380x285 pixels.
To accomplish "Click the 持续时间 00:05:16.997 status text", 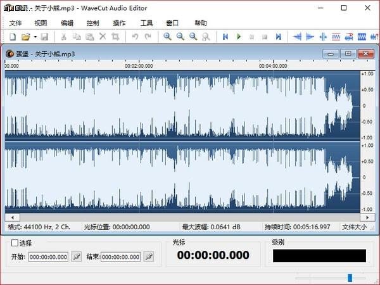I will 298,227.
